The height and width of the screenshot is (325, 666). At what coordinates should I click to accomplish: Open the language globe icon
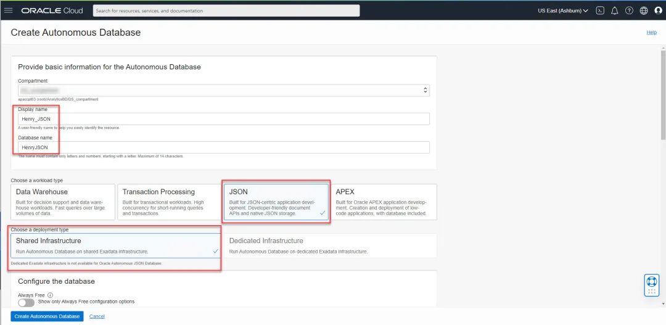pyautogui.click(x=644, y=10)
